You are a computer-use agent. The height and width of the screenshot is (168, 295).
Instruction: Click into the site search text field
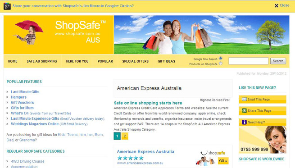pos(248,61)
